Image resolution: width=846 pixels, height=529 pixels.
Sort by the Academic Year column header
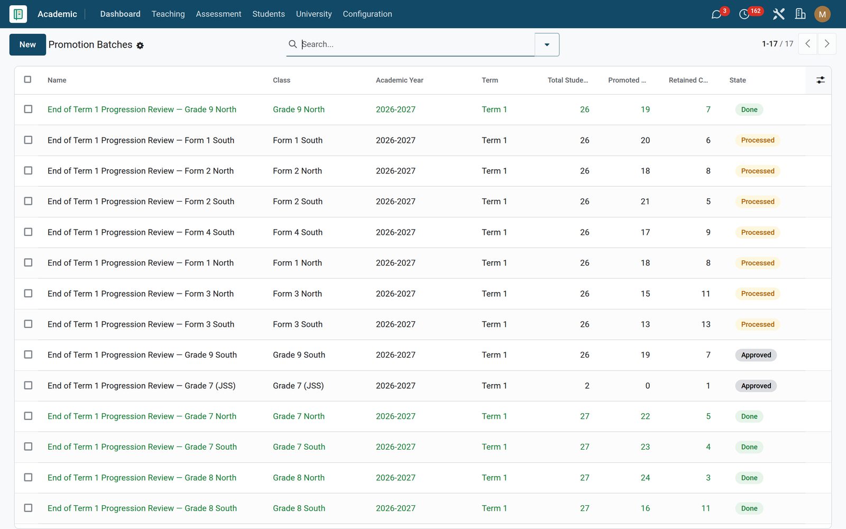coord(400,80)
